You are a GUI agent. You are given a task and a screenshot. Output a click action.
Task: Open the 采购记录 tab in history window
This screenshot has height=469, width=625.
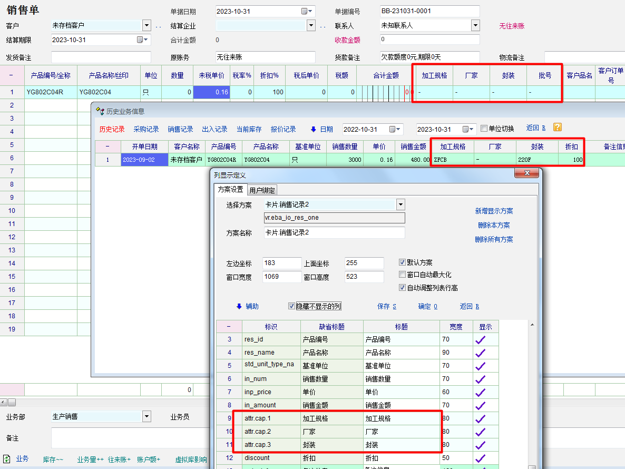[x=146, y=129]
